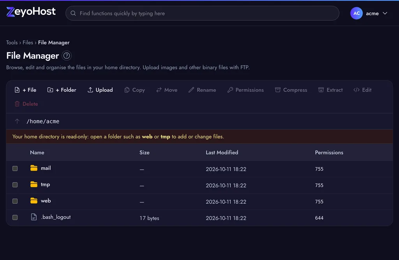Click the mail folder icon
The height and width of the screenshot is (260, 399).
pos(34,168)
